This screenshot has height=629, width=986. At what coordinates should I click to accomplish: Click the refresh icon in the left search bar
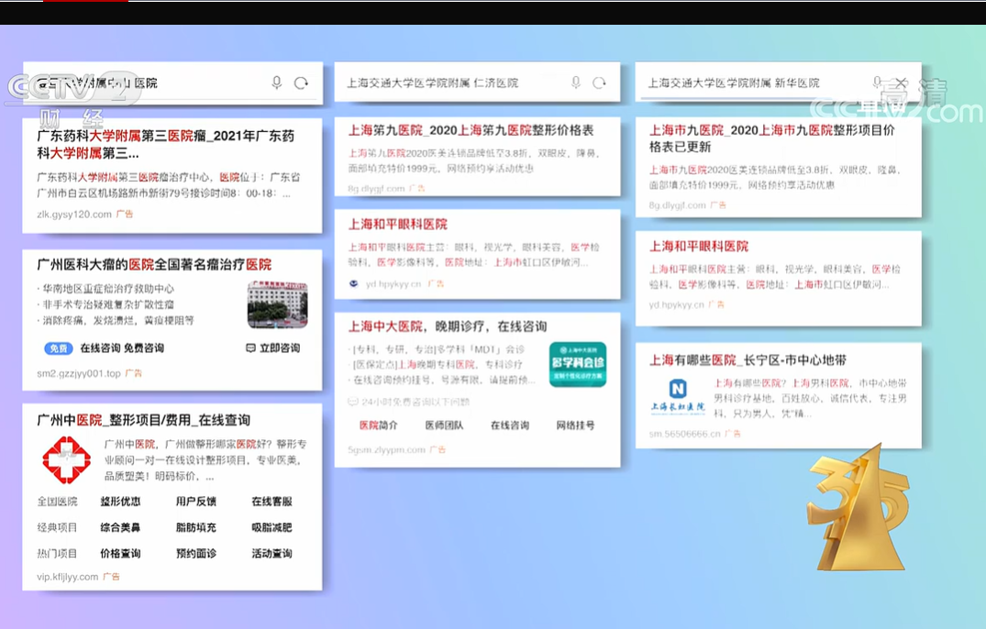[x=301, y=83]
